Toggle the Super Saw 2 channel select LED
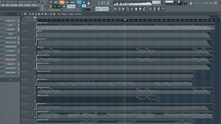 point(18,21)
